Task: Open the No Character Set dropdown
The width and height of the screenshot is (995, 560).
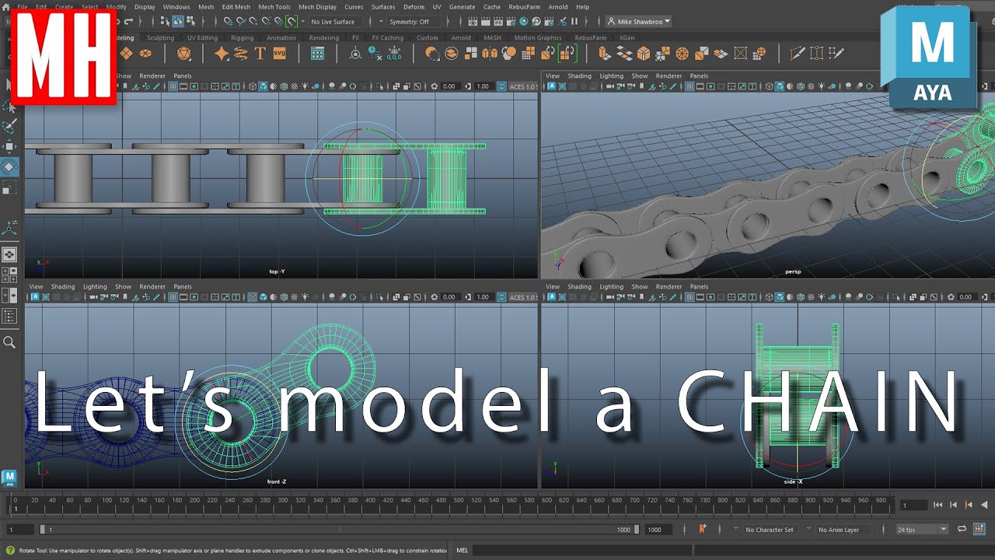Action: tap(770, 530)
